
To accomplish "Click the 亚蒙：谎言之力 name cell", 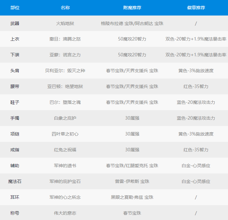I will click(65, 55).
